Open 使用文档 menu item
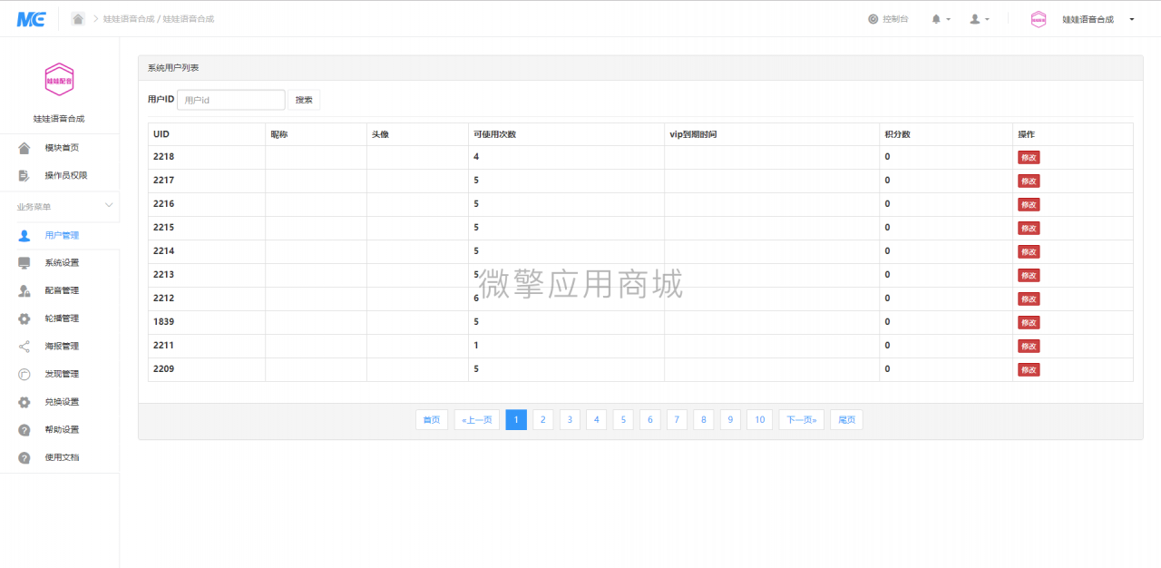Image resolution: width=1161 pixels, height=568 pixels. point(60,457)
